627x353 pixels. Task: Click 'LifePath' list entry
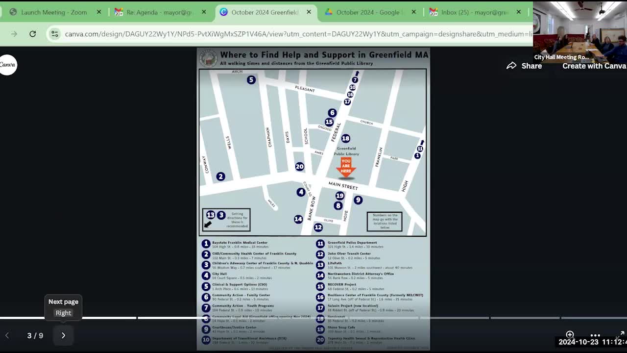pos(335,263)
